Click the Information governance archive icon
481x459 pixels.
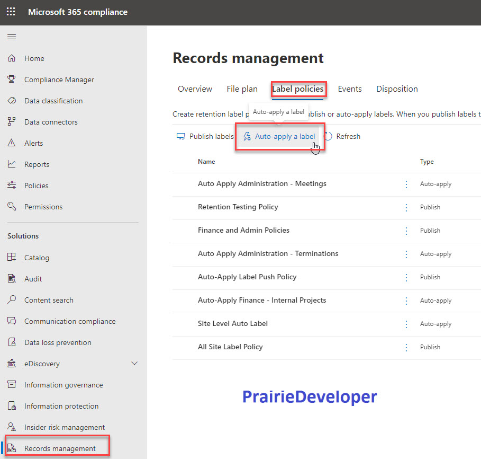click(12, 384)
